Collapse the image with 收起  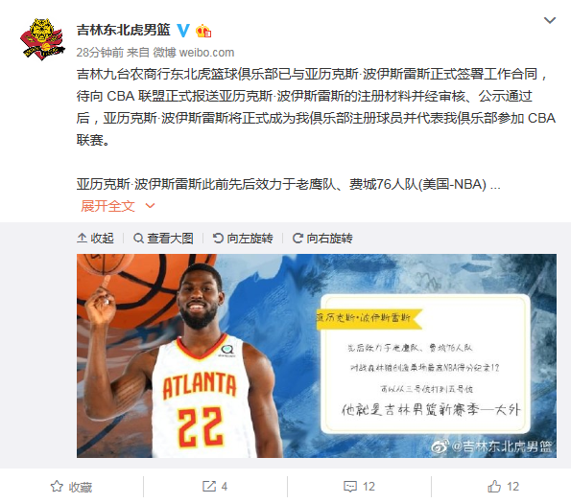[95, 239]
